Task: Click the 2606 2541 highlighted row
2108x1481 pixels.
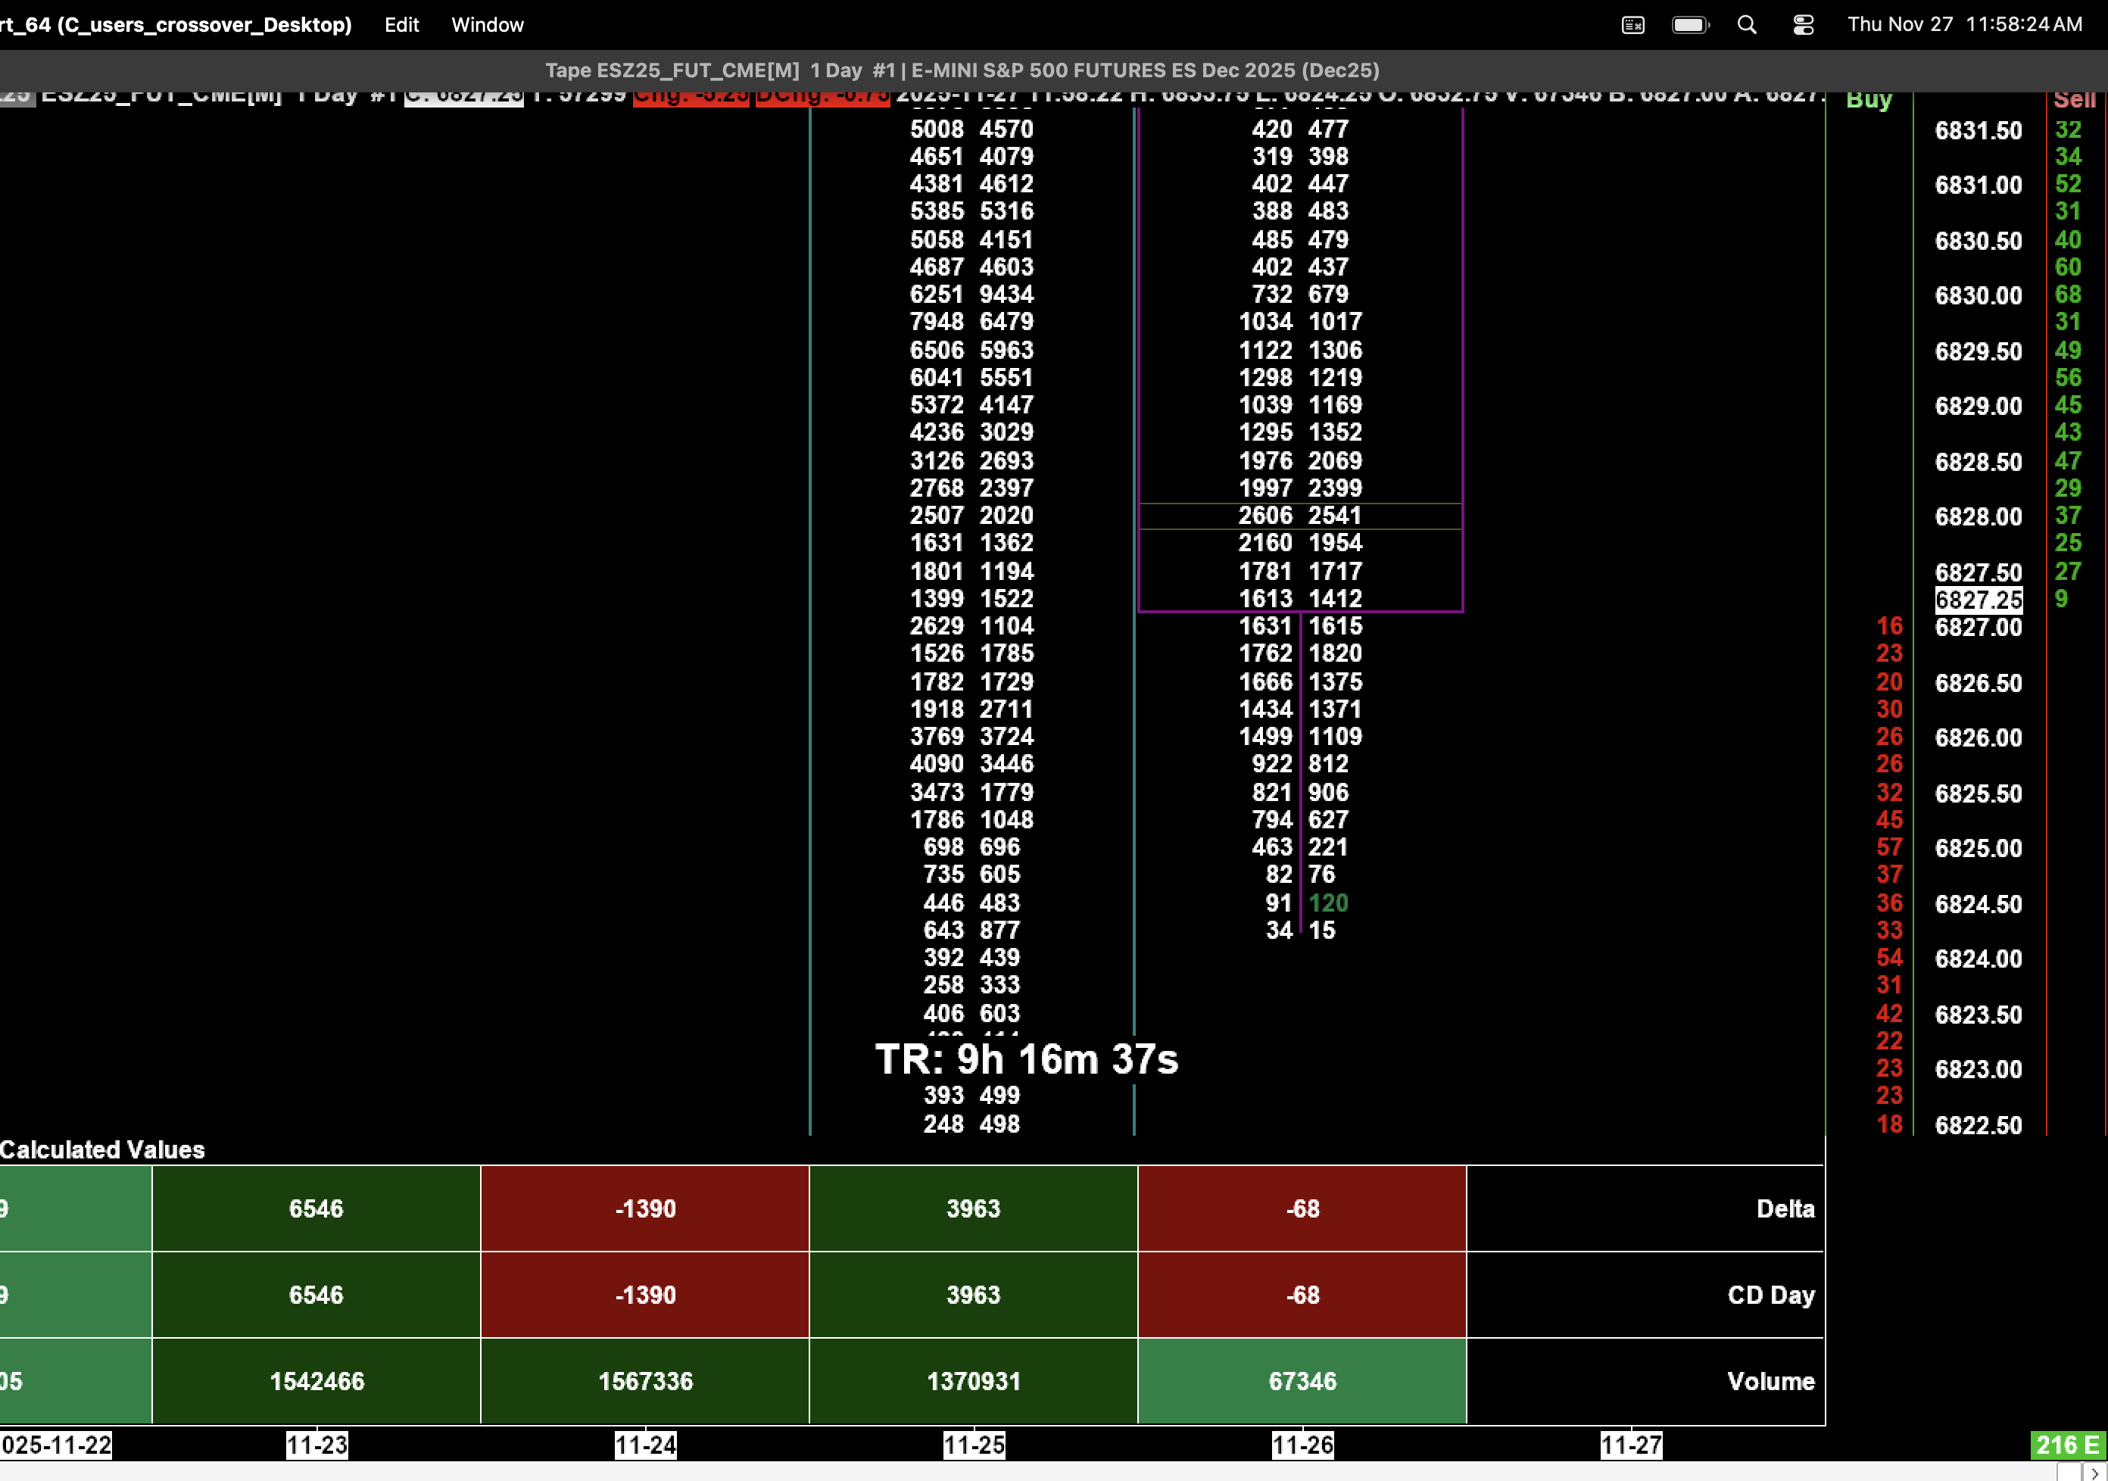Action: [1299, 516]
